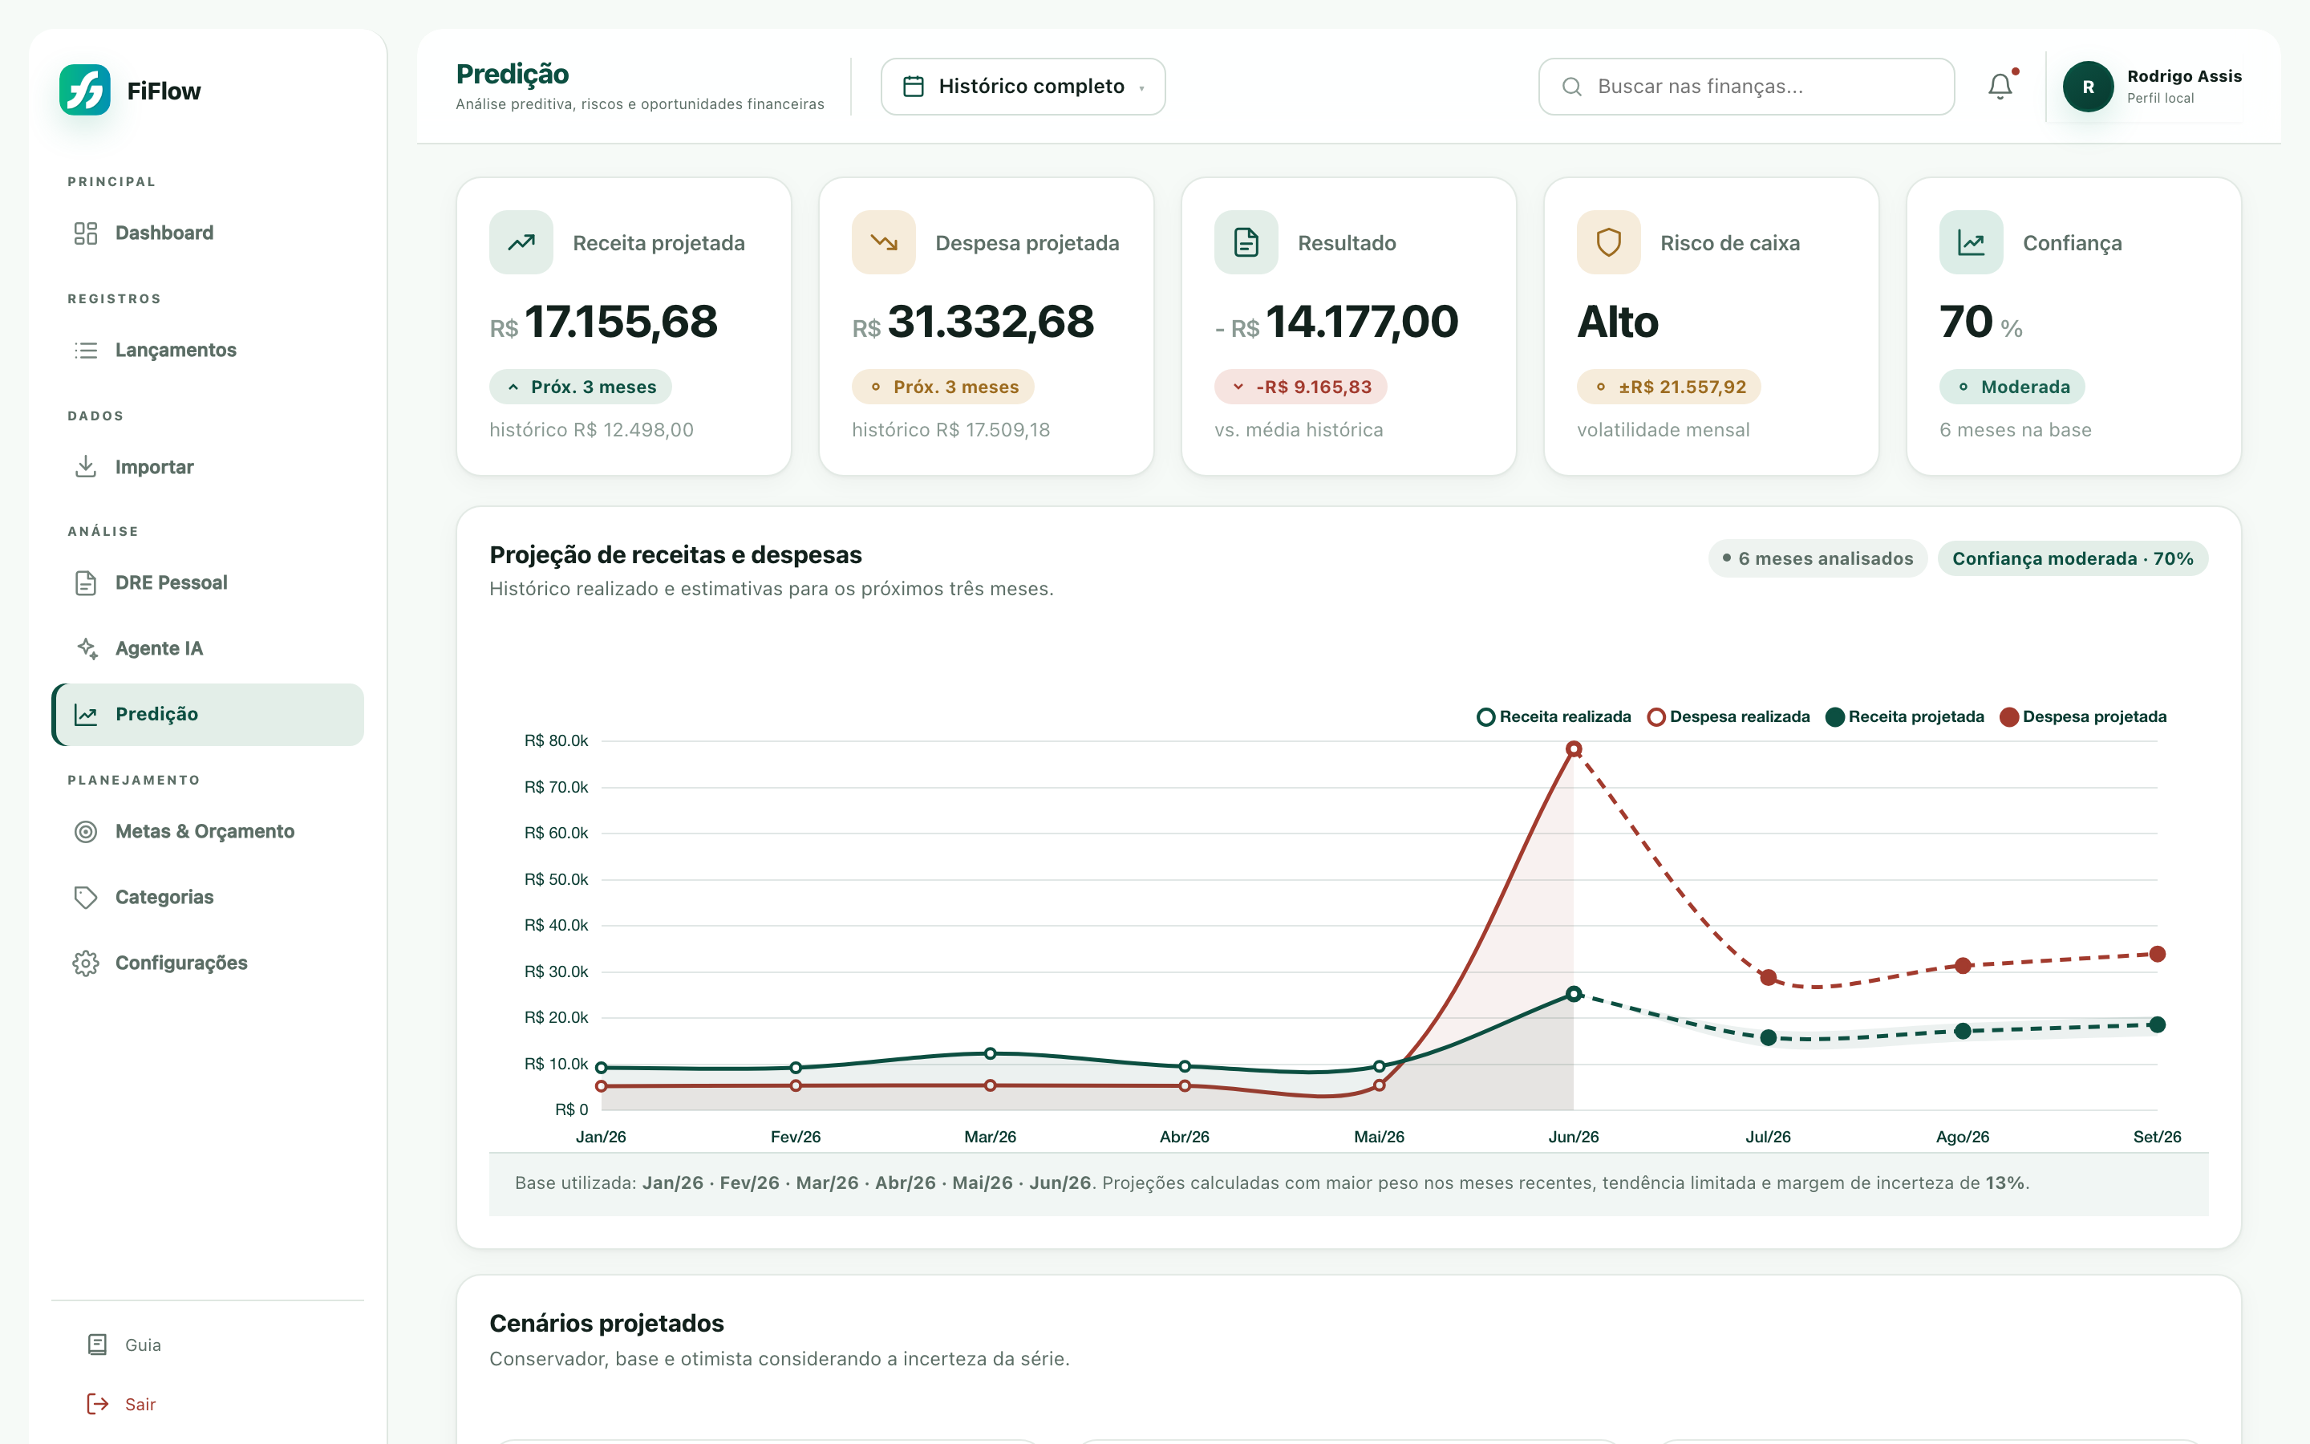Click the Despesa projetada trend-down icon
The image size is (2310, 1444).
(884, 242)
